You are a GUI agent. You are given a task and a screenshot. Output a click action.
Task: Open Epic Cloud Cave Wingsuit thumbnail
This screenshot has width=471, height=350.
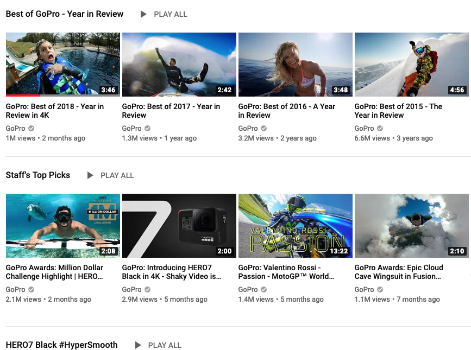[x=412, y=226]
